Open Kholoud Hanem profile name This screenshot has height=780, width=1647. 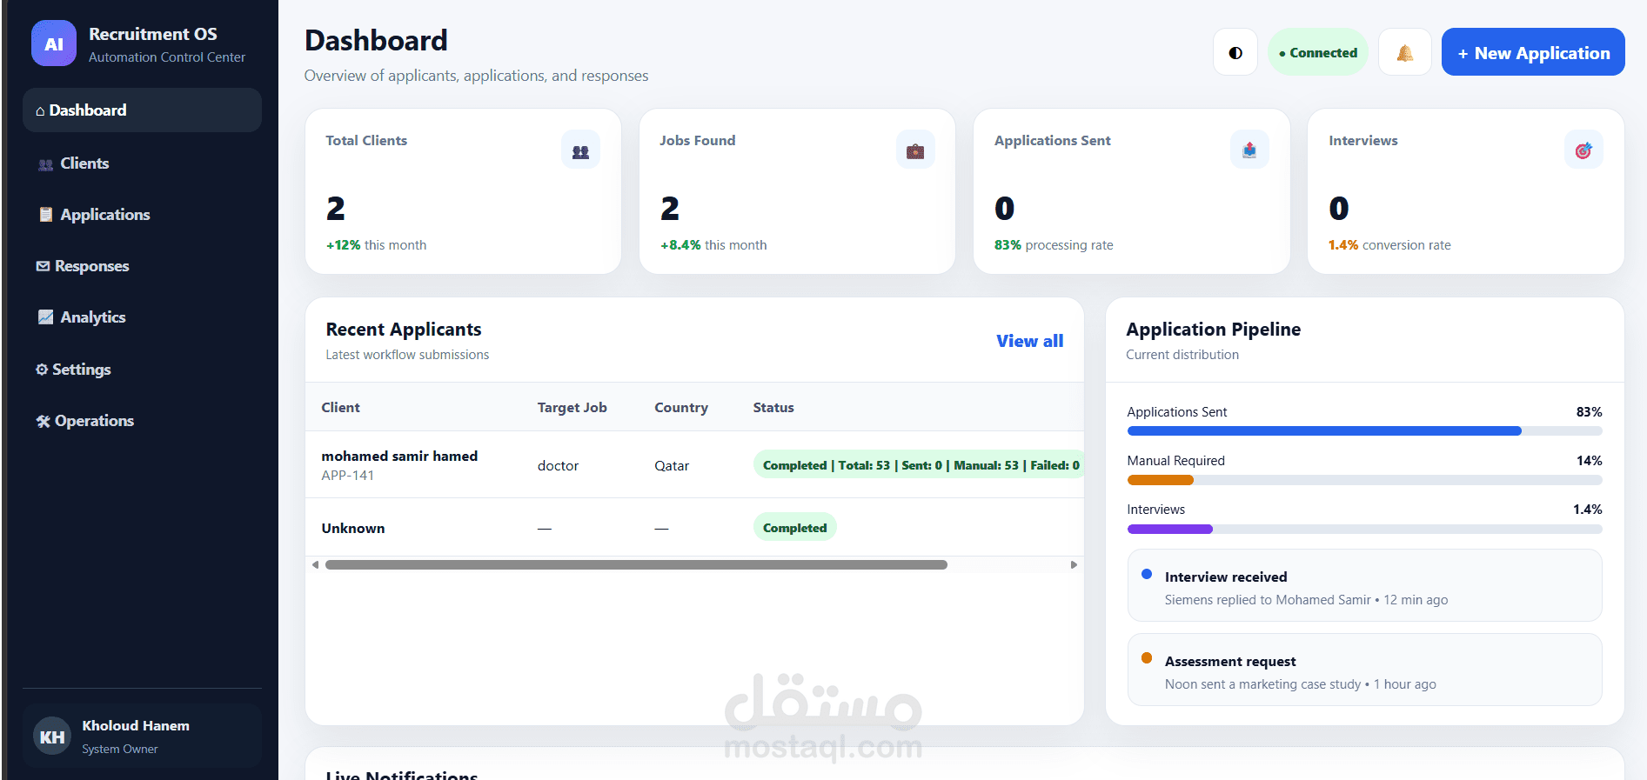point(136,725)
